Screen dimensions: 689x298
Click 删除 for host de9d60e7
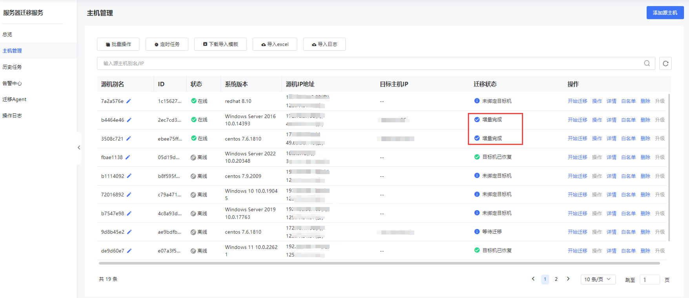pos(645,251)
